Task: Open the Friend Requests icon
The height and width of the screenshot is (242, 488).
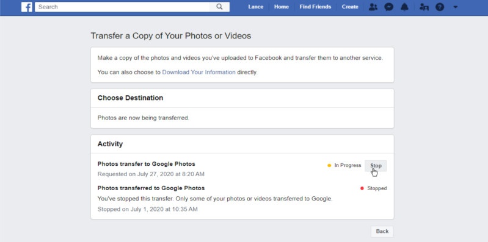Action: click(x=373, y=7)
